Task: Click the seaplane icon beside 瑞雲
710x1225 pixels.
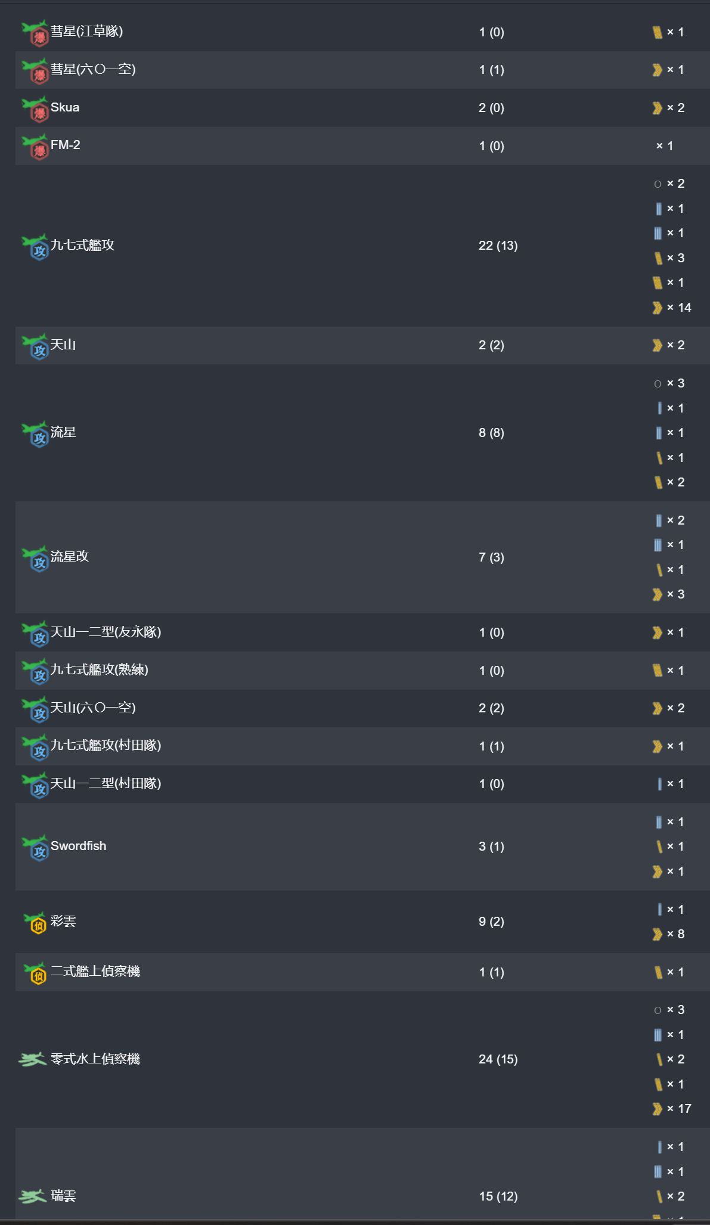Action: pyautogui.click(x=32, y=1196)
